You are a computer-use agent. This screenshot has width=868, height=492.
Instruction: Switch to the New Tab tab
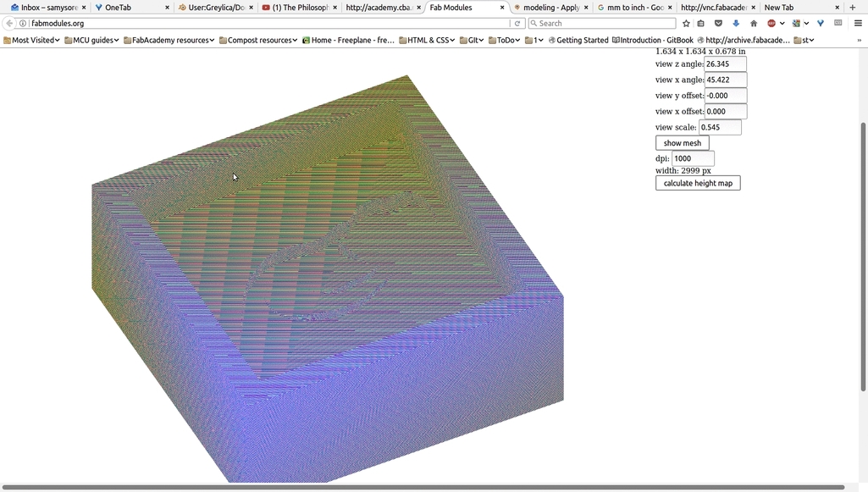(x=800, y=7)
